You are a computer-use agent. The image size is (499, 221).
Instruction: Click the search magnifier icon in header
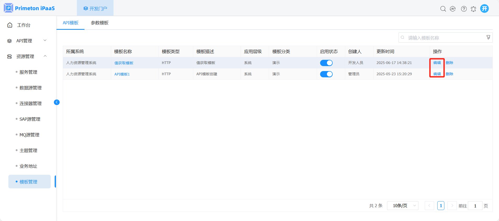pyautogui.click(x=443, y=9)
